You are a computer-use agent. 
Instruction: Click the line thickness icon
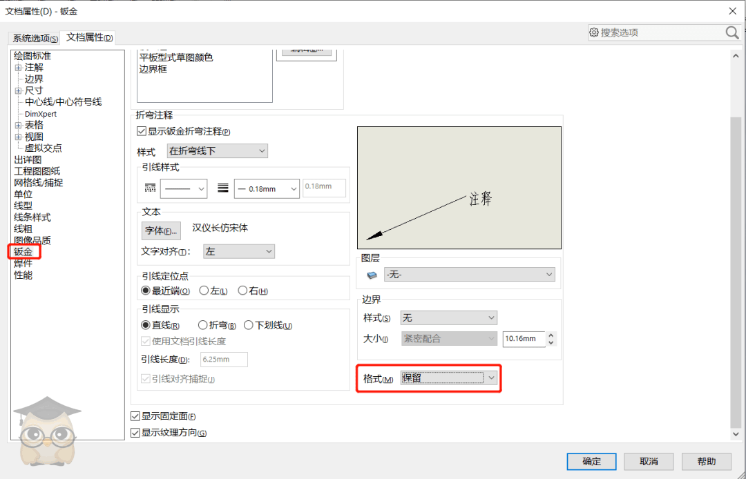pyautogui.click(x=222, y=188)
